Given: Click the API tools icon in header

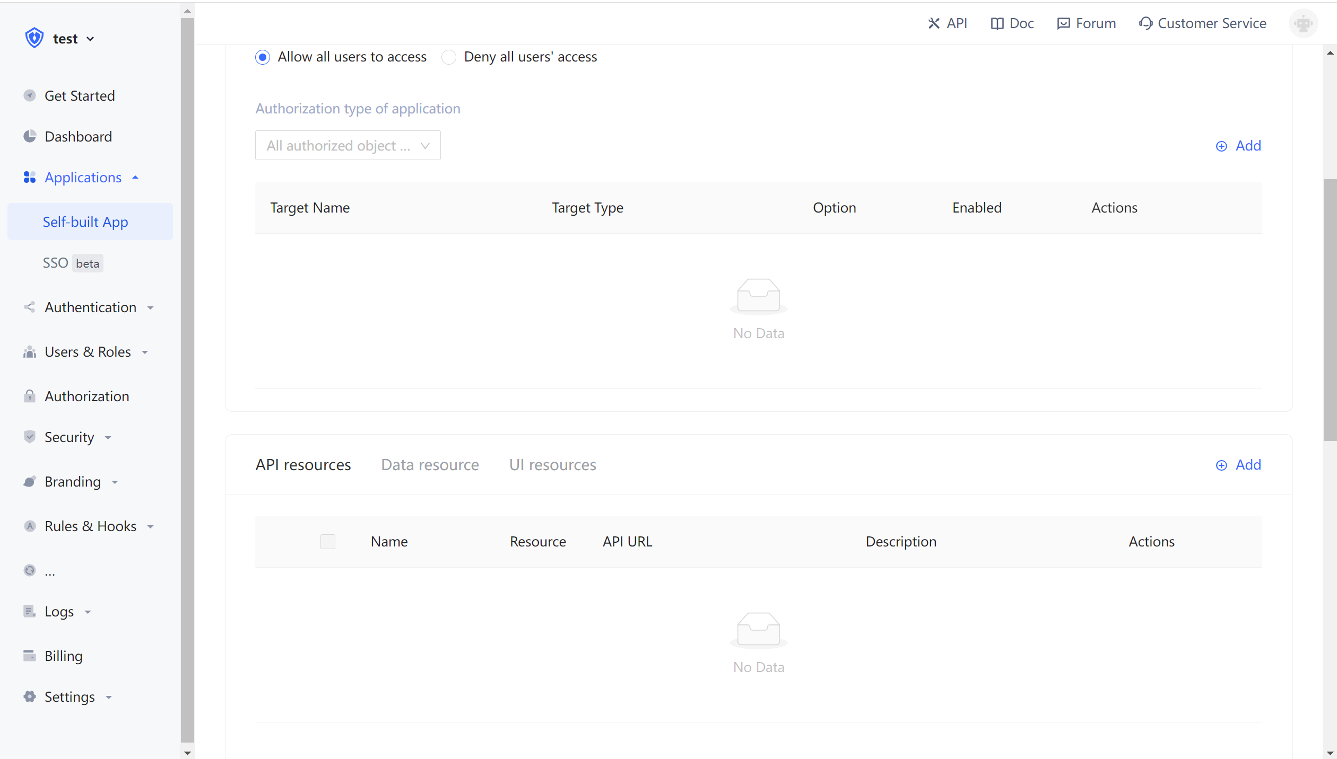Looking at the screenshot, I should [934, 23].
